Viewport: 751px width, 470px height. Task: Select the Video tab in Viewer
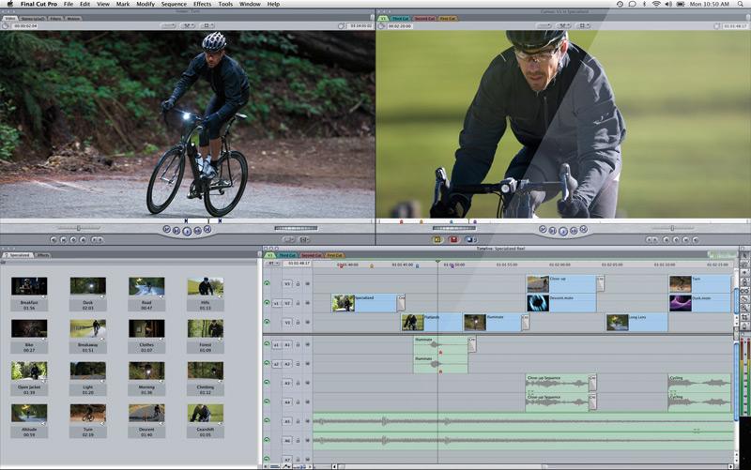pyautogui.click(x=10, y=18)
